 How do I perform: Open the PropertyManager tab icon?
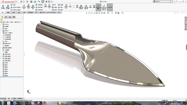[x=6, y=17]
